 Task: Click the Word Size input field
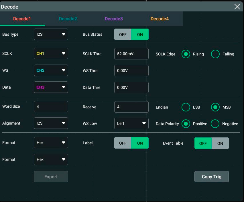point(51,107)
